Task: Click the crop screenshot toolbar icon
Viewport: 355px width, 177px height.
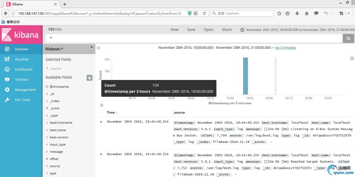Action: point(341,13)
